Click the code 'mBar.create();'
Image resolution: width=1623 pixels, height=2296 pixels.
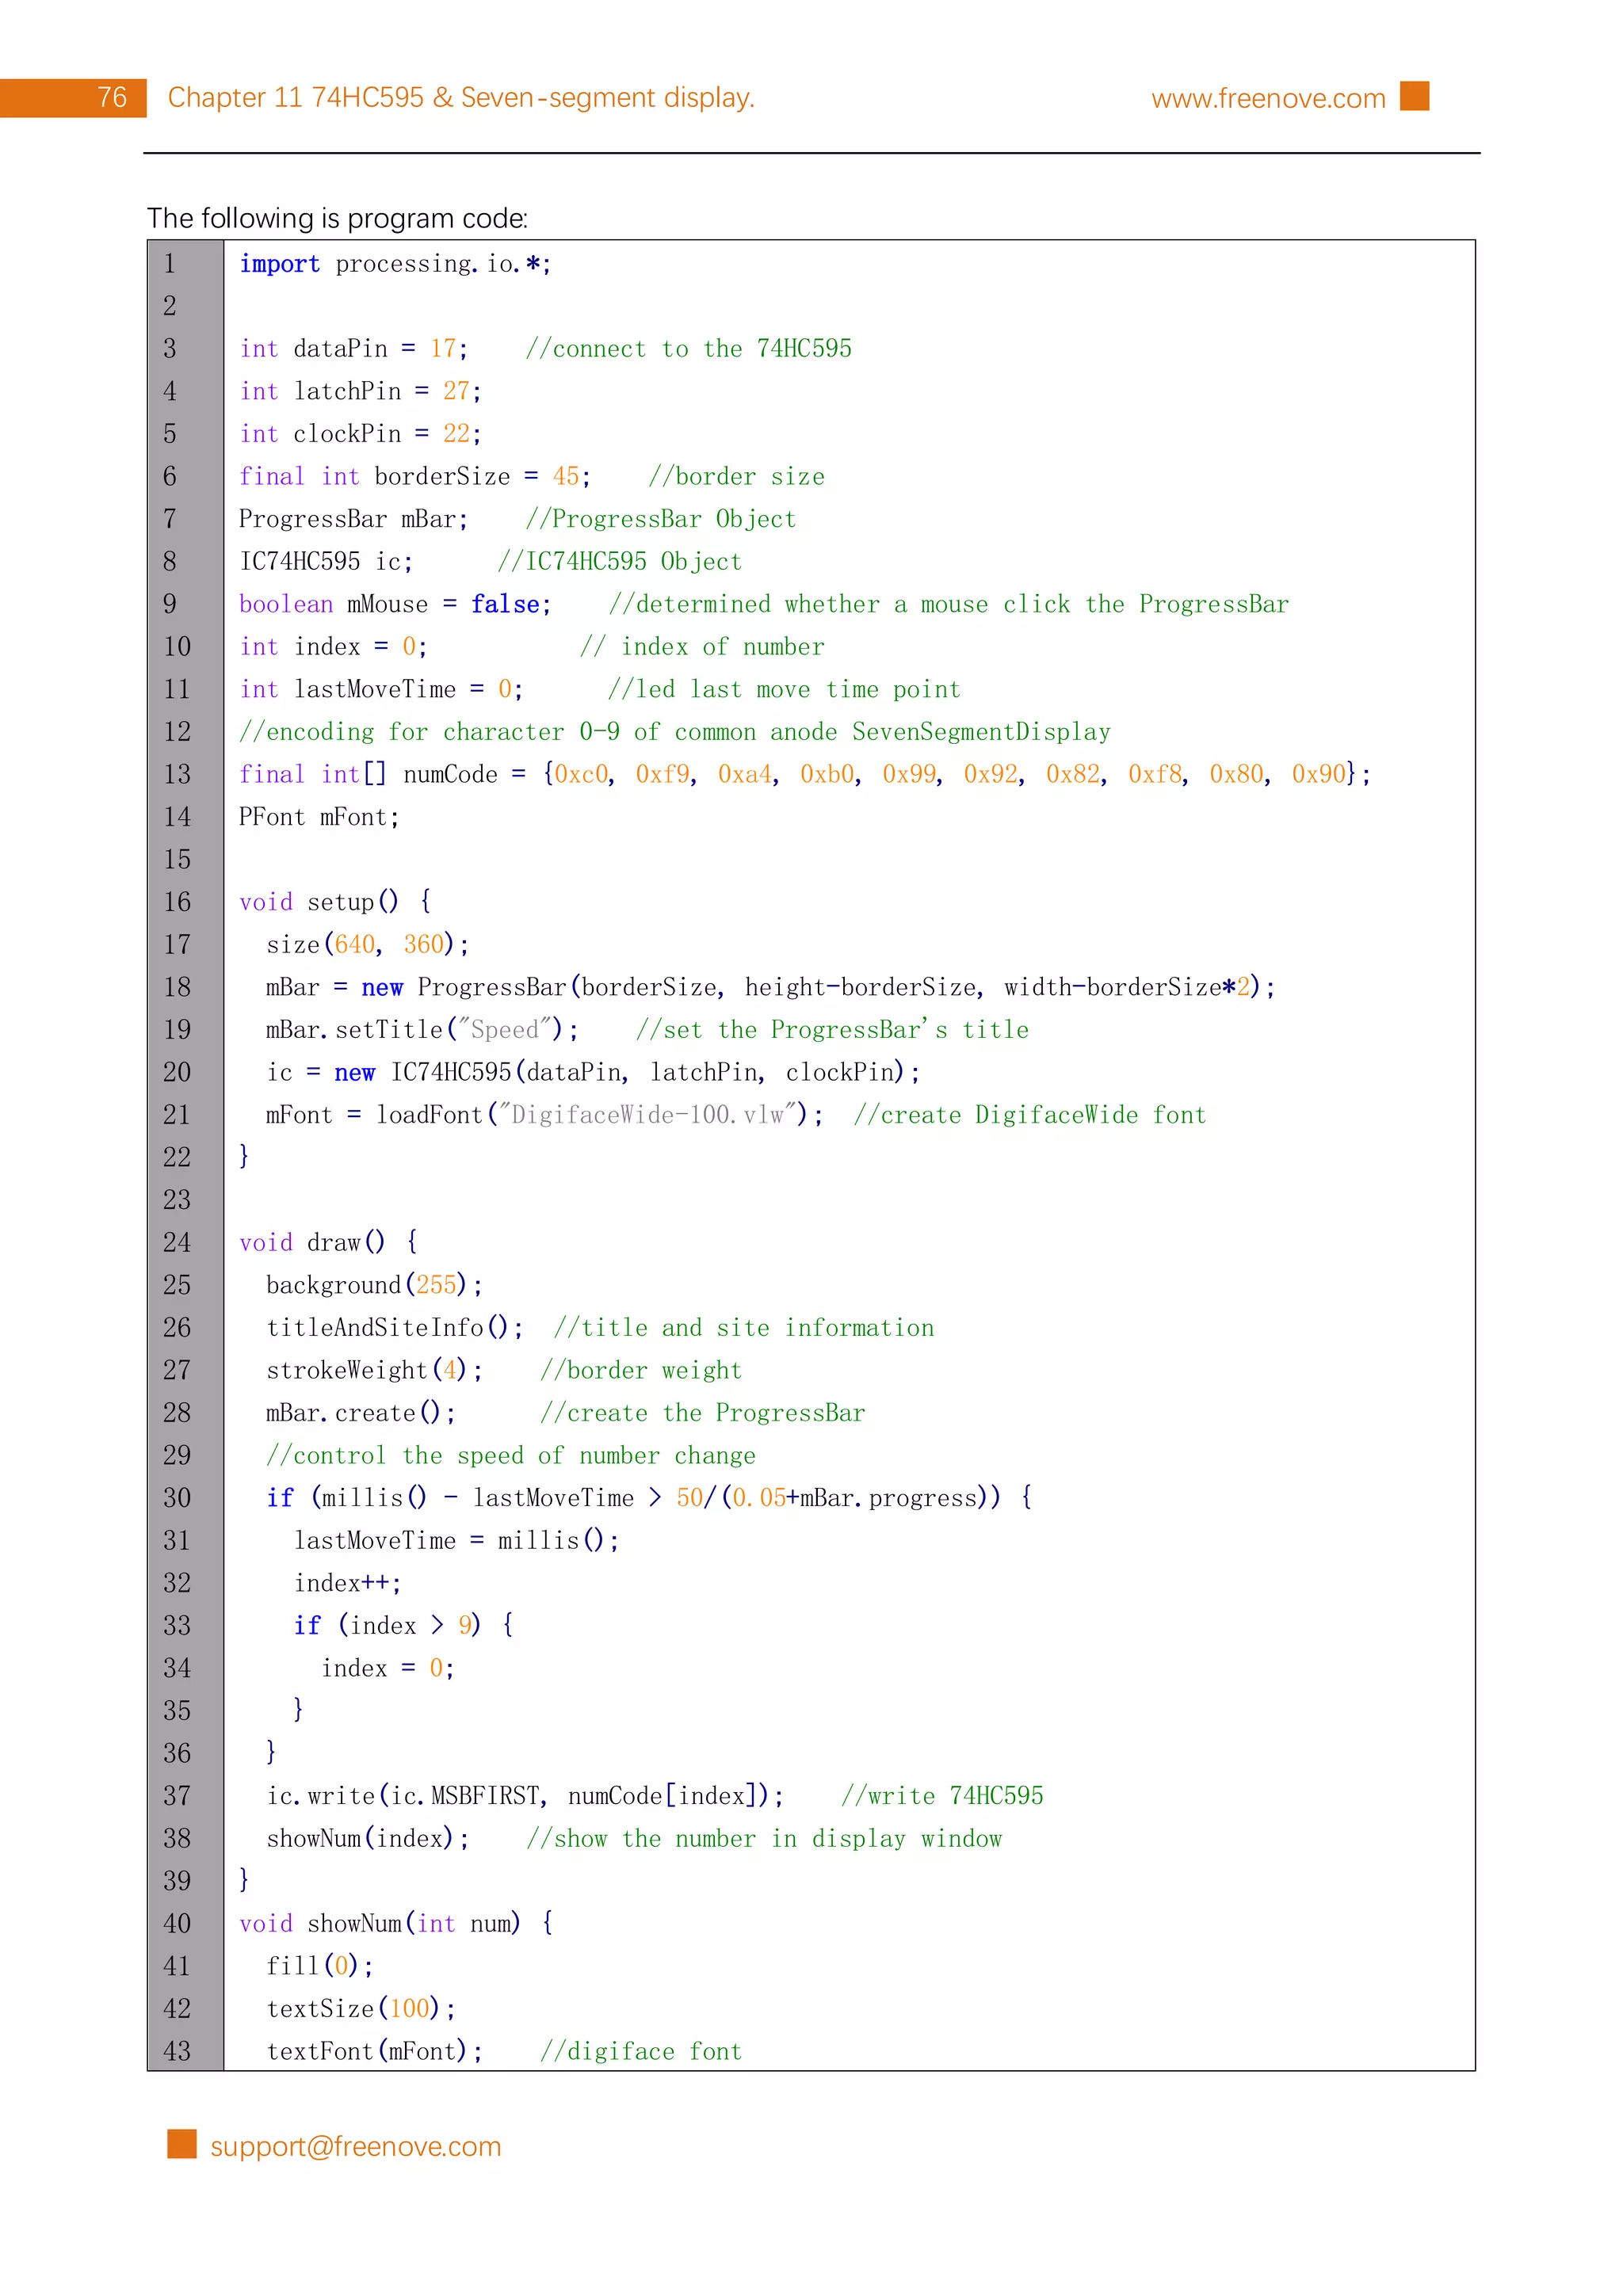click(x=361, y=1413)
